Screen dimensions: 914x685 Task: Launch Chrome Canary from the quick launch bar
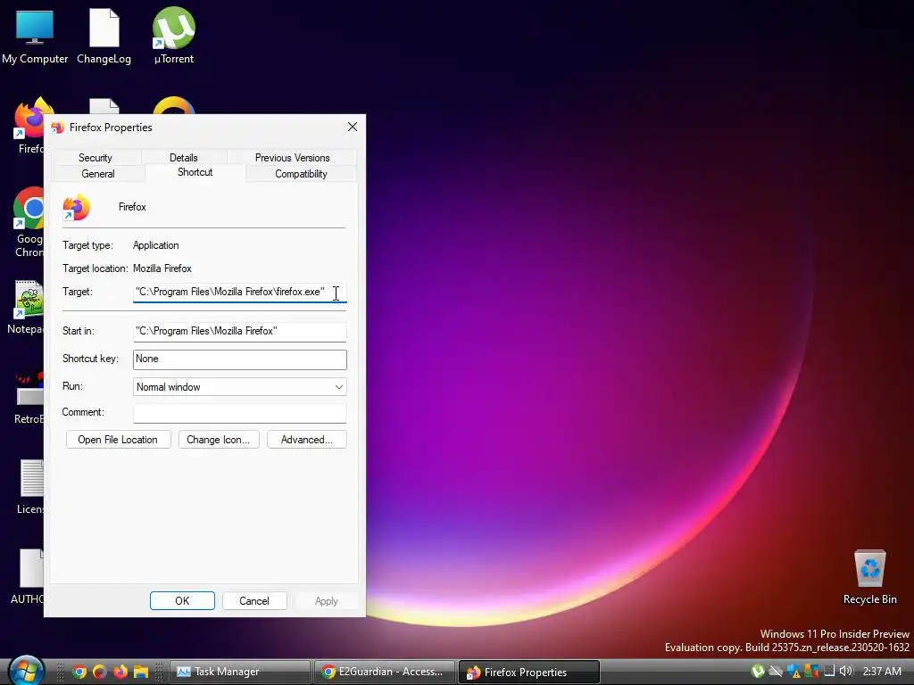click(x=100, y=672)
